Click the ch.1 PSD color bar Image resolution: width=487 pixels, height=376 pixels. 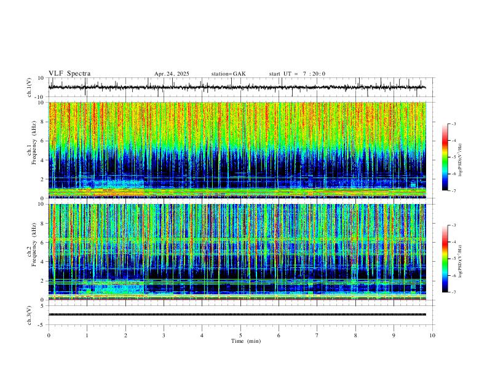445,157
